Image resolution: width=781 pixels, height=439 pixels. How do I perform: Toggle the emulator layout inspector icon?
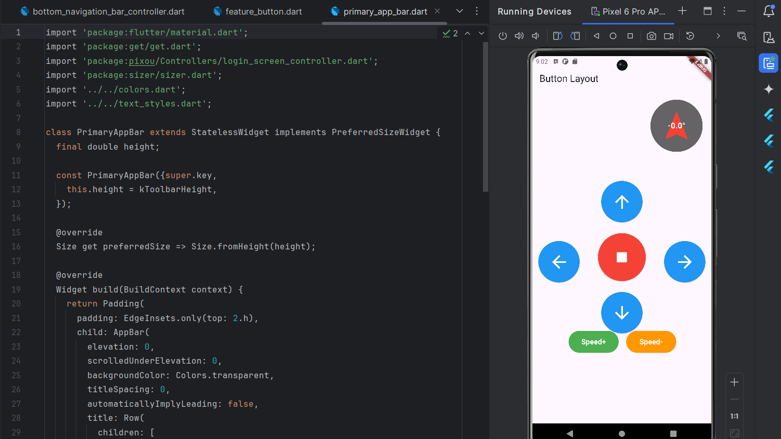(x=742, y=36)
